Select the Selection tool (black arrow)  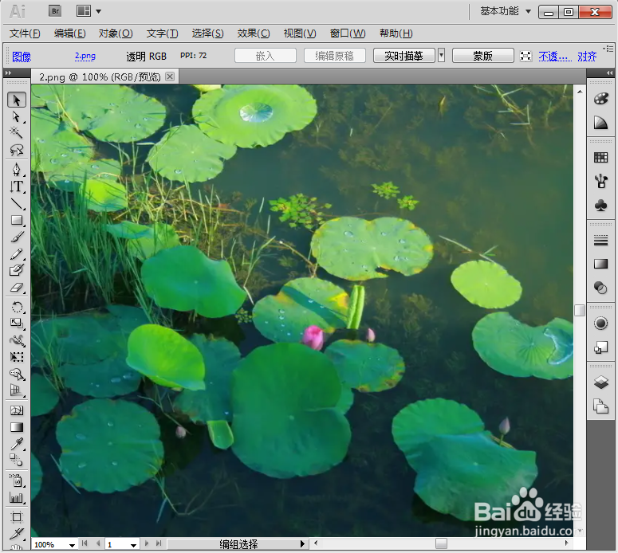(x=16, y=100)
